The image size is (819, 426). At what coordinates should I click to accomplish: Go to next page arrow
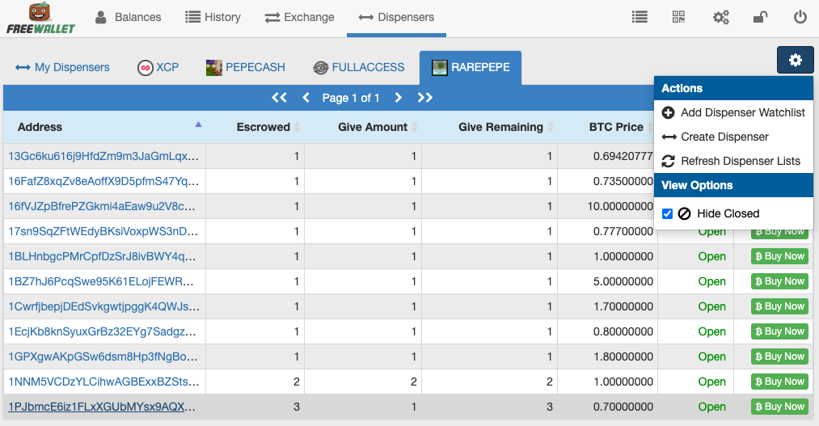pyautogui.click(x=398, y=98)
